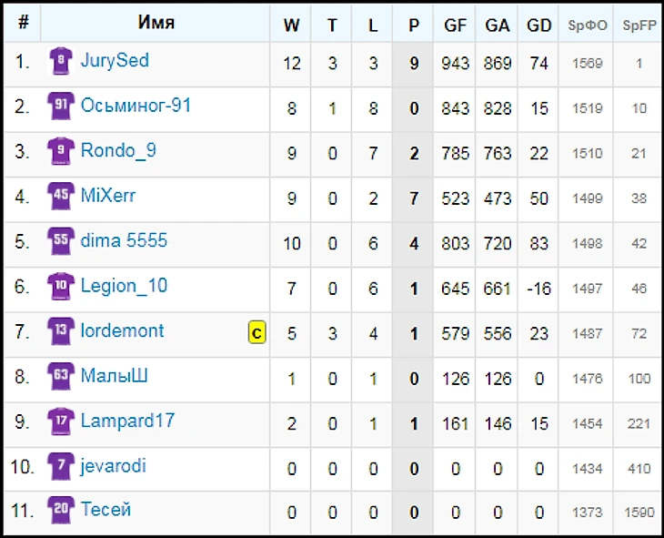The image size is (664, 538).
Task: Sort table by the GF column header
Action: (455, 25)
